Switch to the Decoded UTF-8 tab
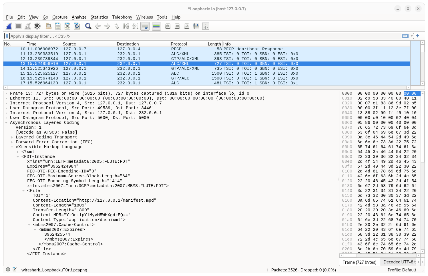This screenshot has height=276, width=428. pos(399,262)
